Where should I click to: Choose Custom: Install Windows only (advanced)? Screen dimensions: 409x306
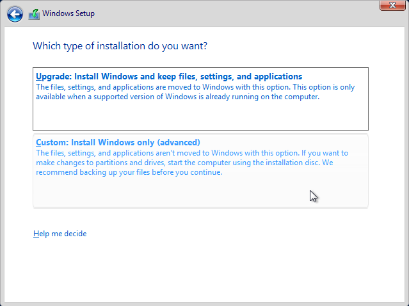coord(200,171)
